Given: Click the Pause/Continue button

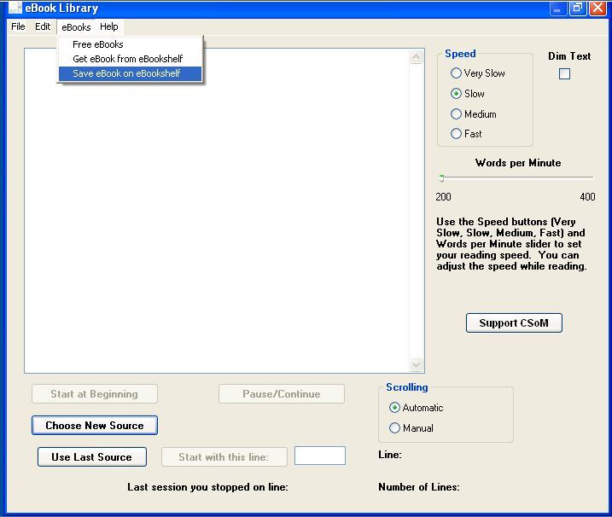Looking at the screenshot, I should click(282, 393).
